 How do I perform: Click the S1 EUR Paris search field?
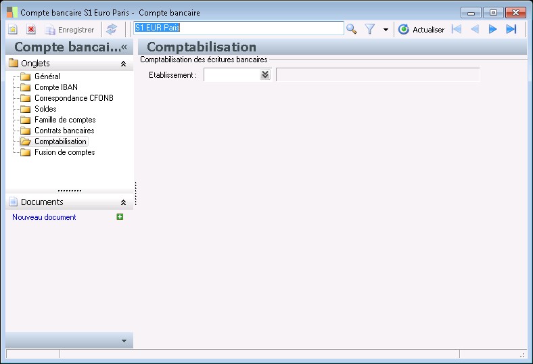(x=239, y=28)
